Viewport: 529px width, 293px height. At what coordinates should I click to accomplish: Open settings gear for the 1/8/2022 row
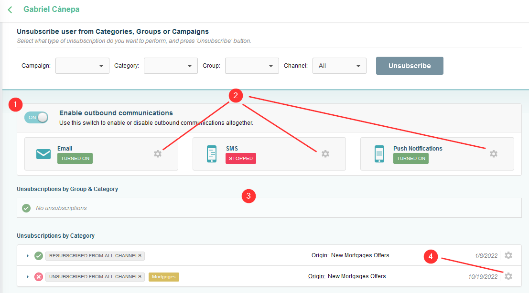[508, 255]
